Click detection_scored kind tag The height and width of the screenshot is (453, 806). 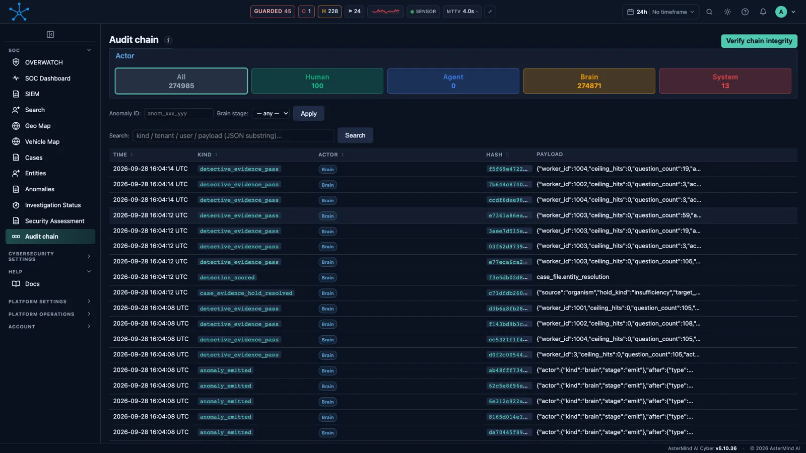click(227, 278)
